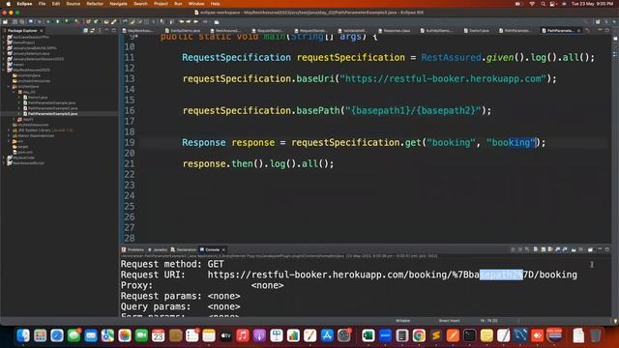
Task: Open the Response.class editor tab
Action: tap(395, 30)
